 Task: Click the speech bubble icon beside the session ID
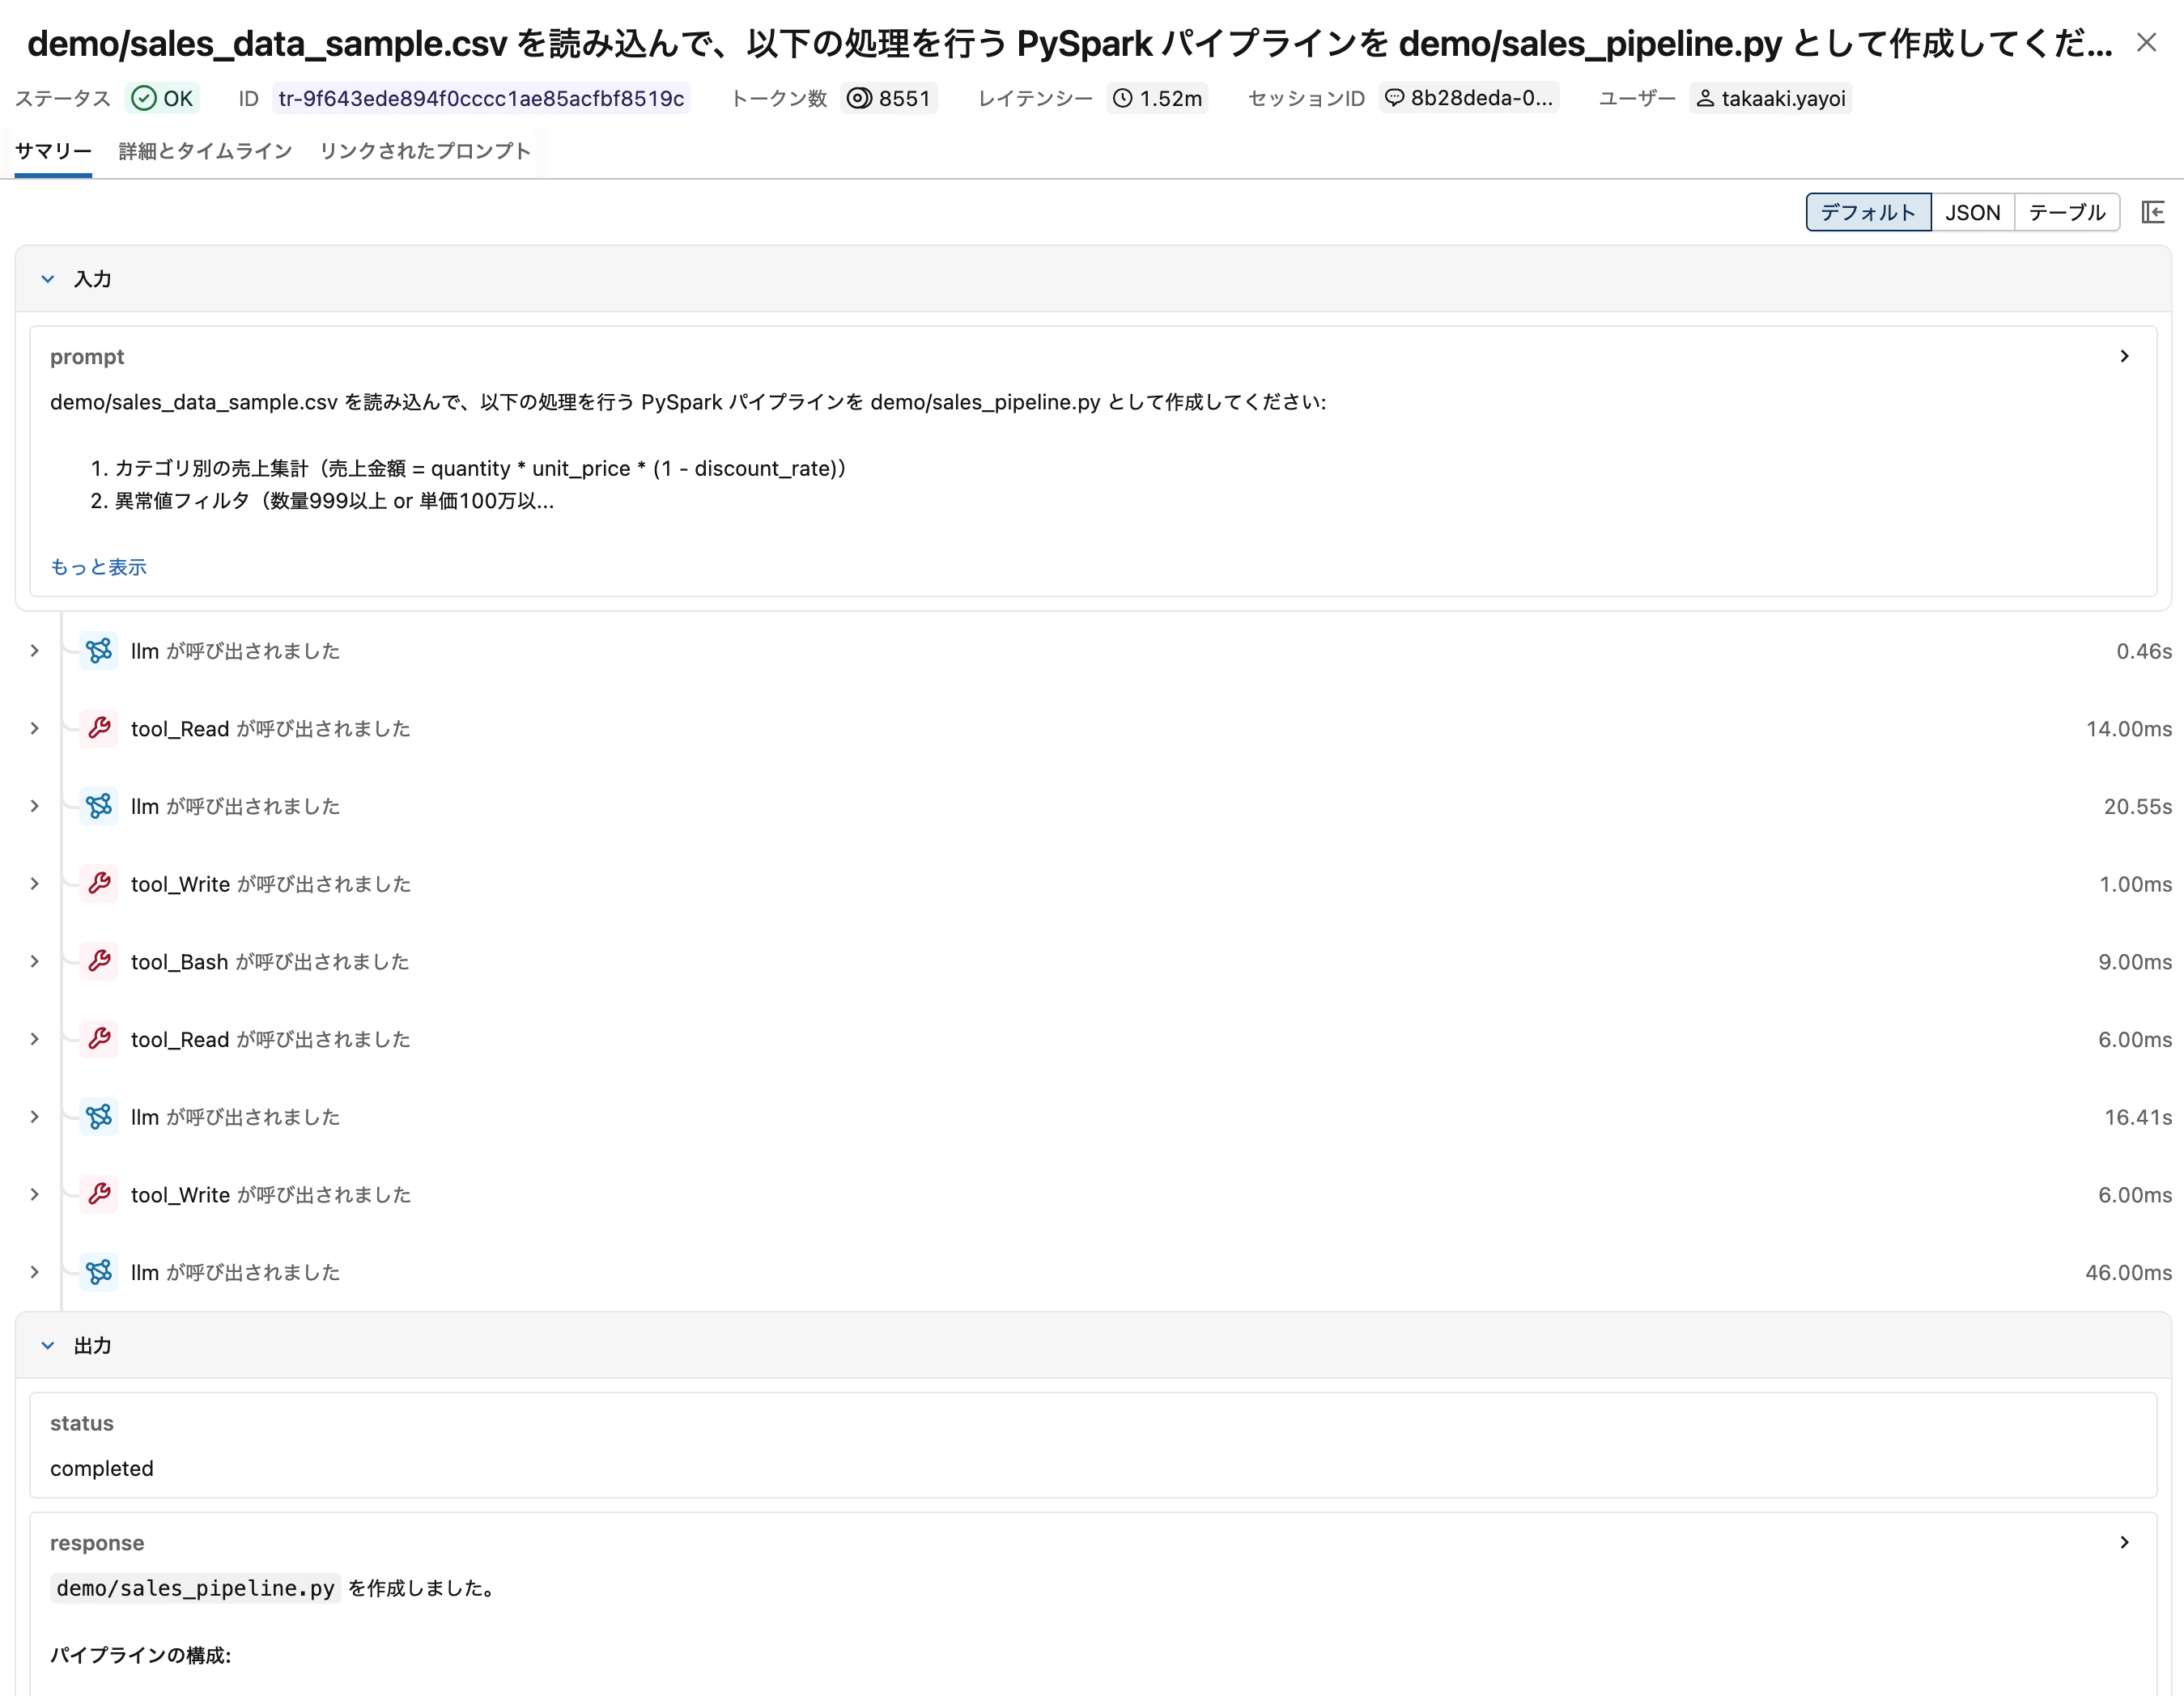pos(1394,98)
